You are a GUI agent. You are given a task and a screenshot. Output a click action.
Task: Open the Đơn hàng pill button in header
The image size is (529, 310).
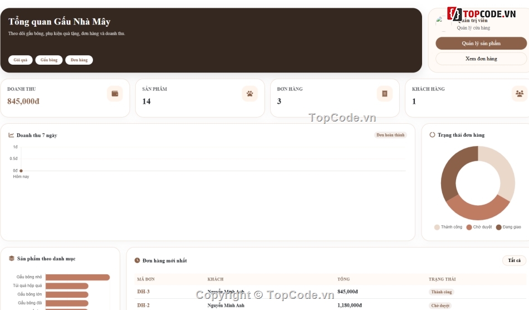click(79, 60)
